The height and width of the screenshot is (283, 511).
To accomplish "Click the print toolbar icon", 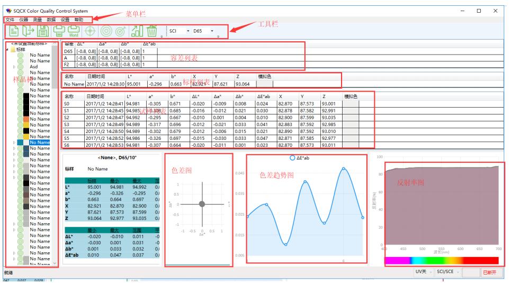I will click(x=60, y=32).
